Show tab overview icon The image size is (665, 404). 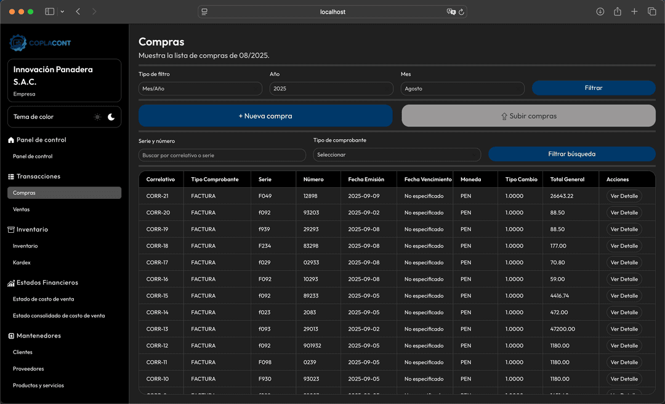click(x=651, y=12)
